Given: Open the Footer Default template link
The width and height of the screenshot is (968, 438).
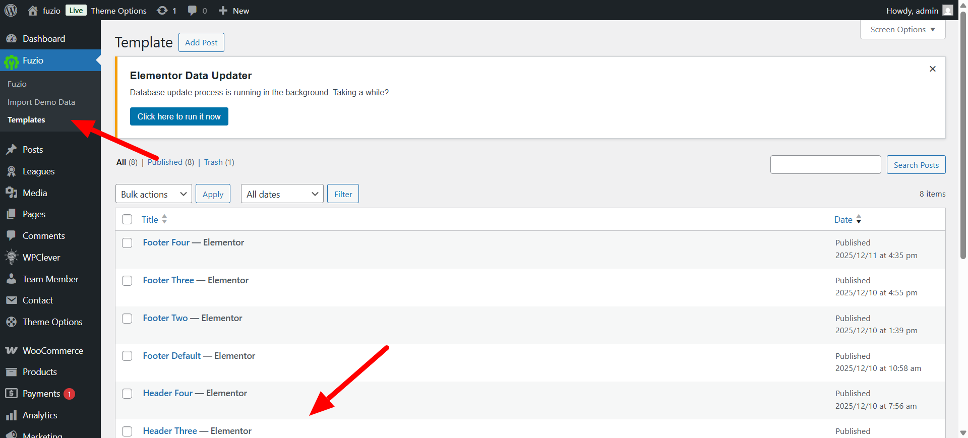Looking at the screenshot, I should click(171, 356).
